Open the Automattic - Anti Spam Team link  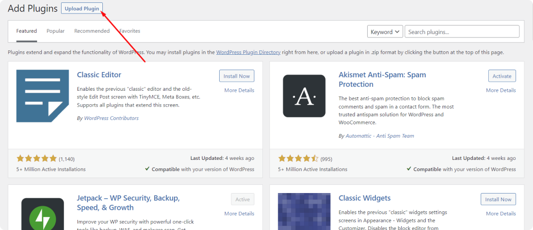380,136
